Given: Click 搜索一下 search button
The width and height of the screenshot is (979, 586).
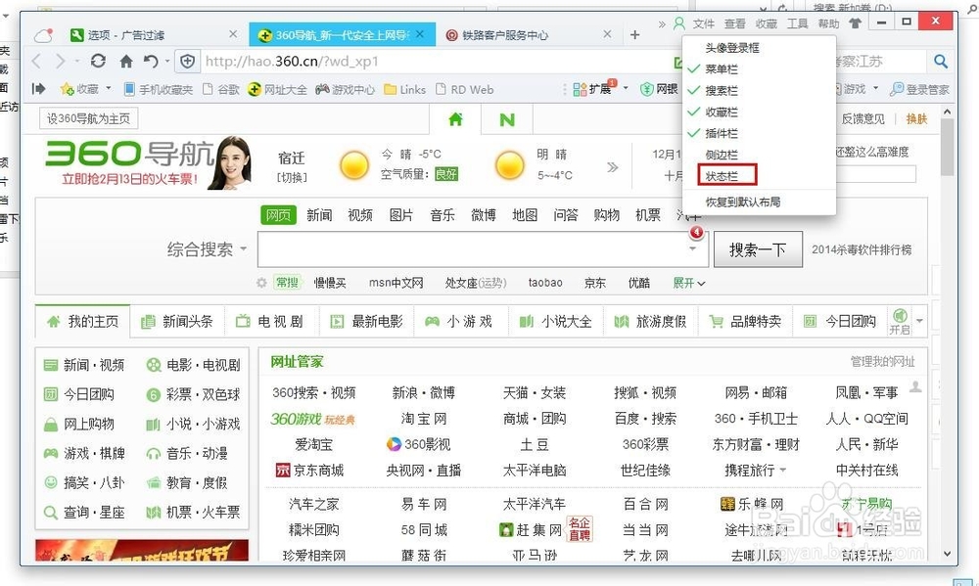Looking at the screenshot, I should click(758, 249).
